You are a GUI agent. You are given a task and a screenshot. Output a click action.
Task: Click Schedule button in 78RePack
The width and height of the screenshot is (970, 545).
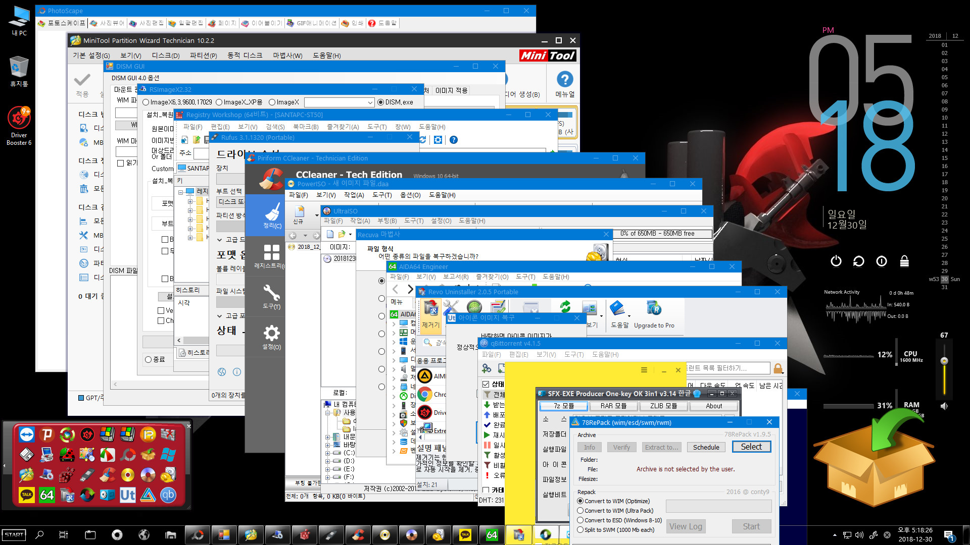pos(706,447)
